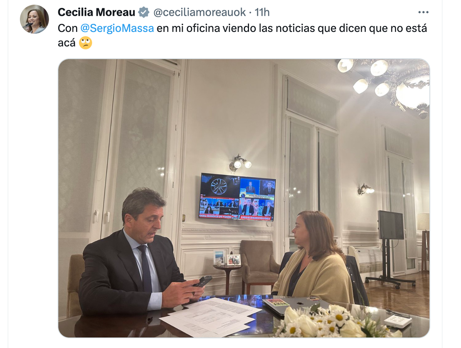Click the laptop with stickers in the photo
Screen dimensions: 461x348
(x=295, y=304)
